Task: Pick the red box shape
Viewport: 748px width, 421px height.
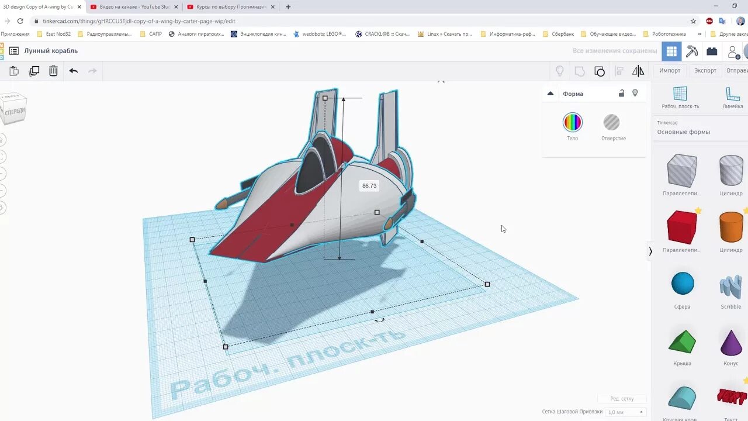Action: coord(682,227)
